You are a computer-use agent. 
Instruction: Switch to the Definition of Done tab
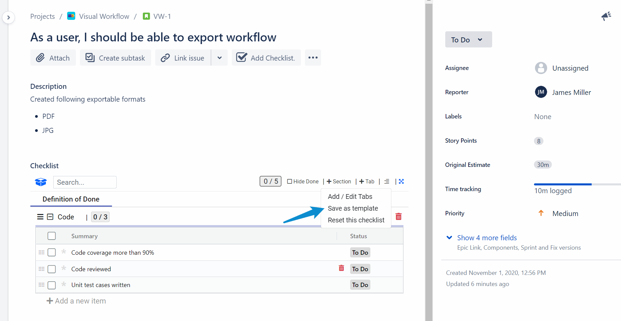pos(71,199)
